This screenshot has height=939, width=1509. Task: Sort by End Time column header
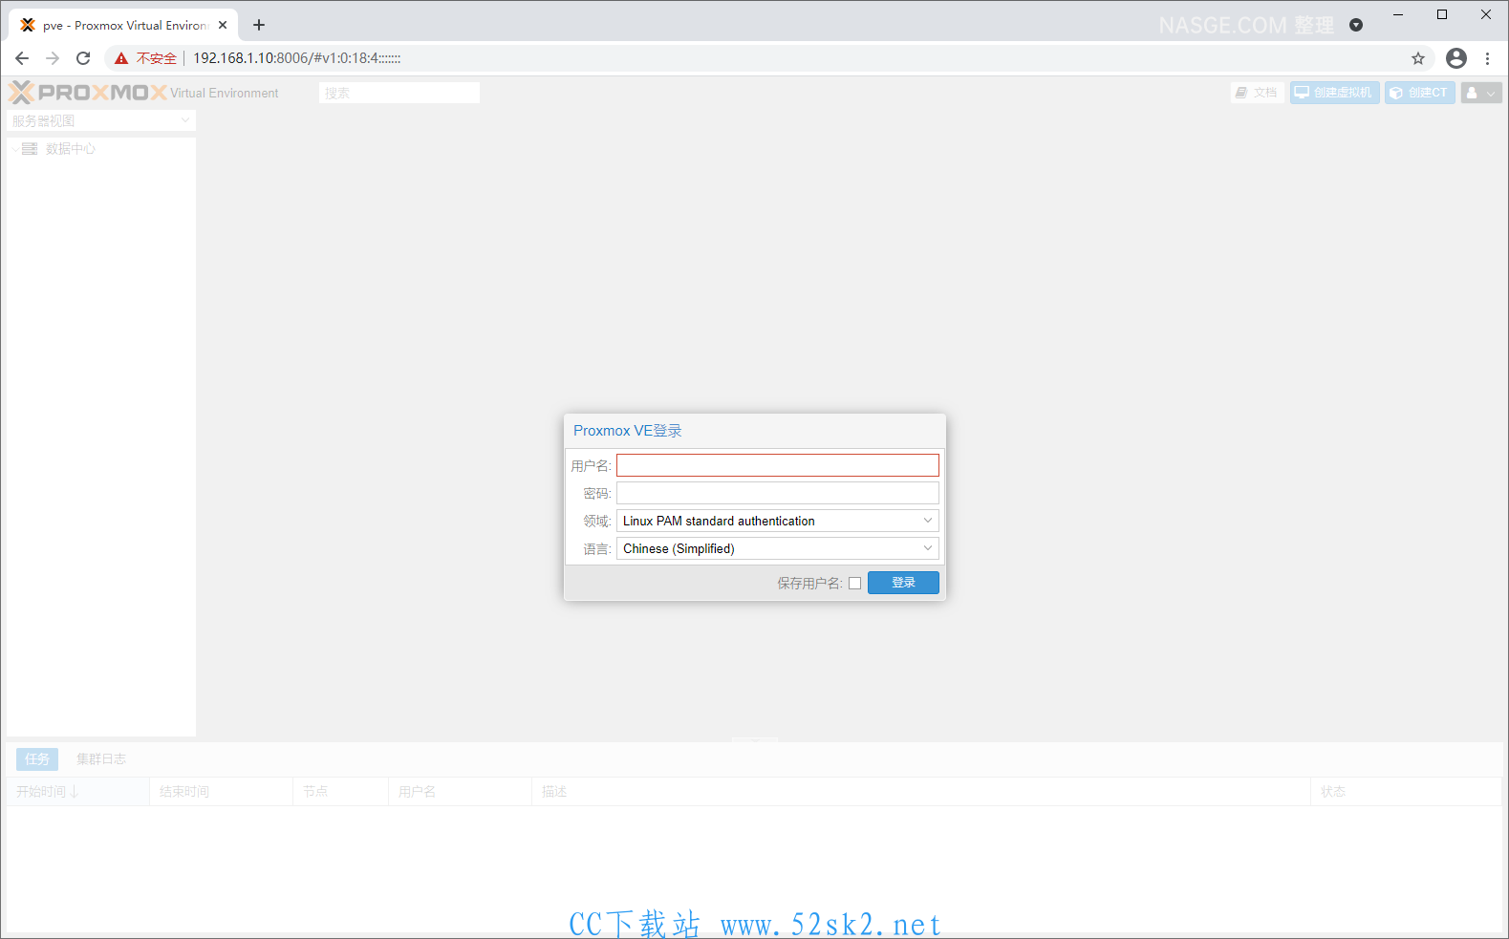point(221,792)
